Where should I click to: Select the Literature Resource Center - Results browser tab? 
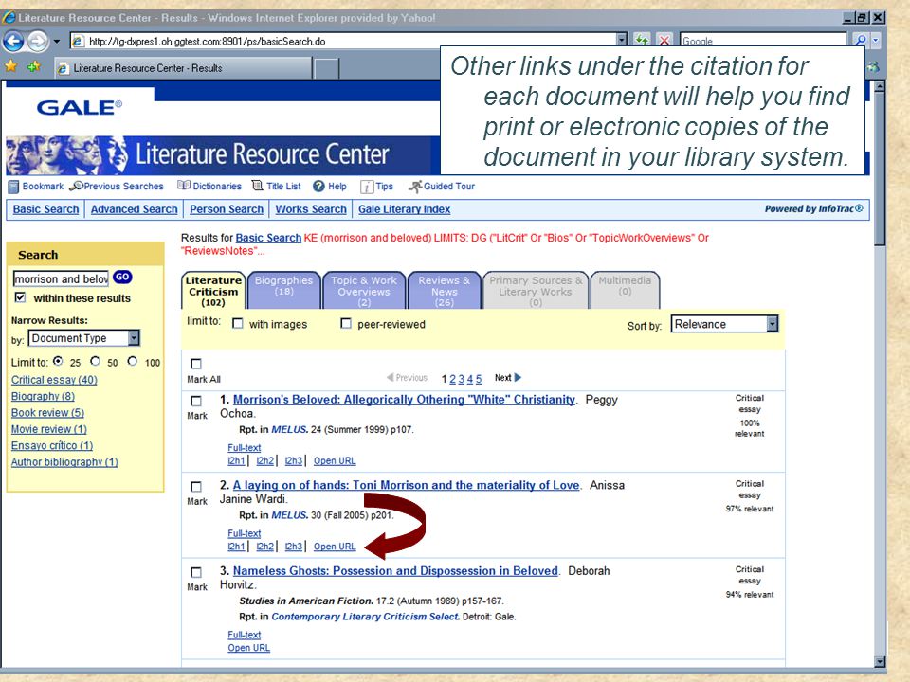[183, 68]
